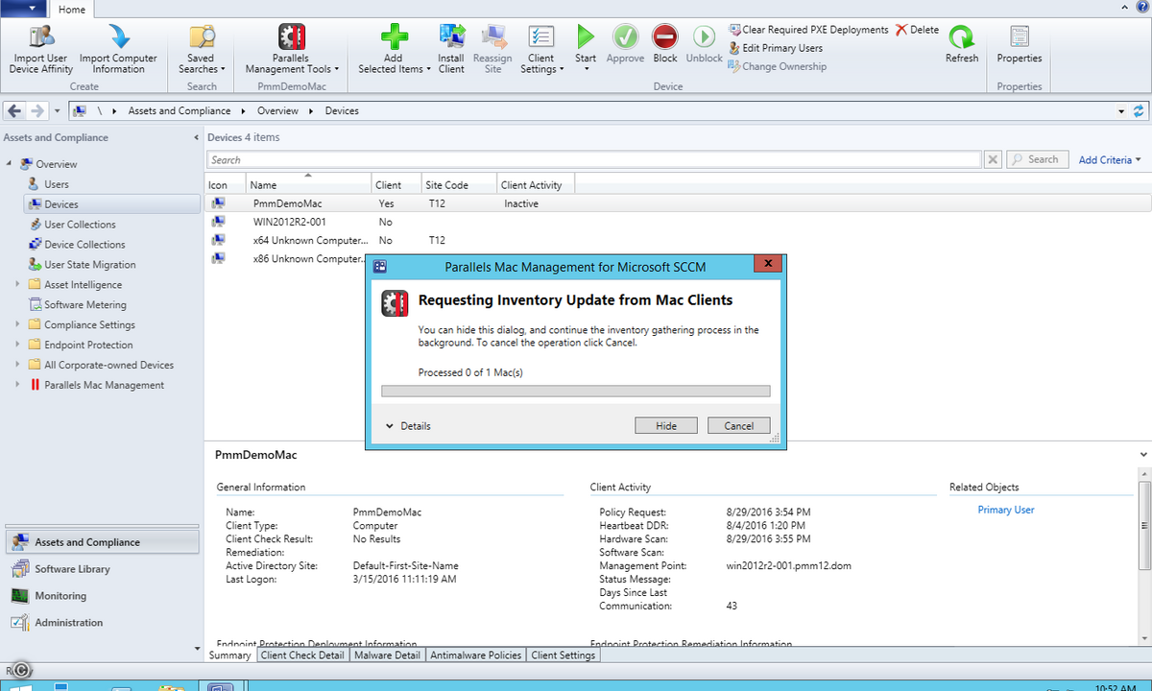
Task: Click the ribbon Refresh icon
Action: click(x=961, y=37)
